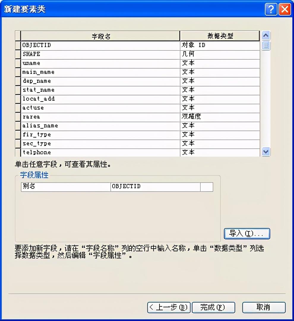Click the 文本 data type of sec_type
Viewport: 294px width, 321px height.
coord(220,144)
